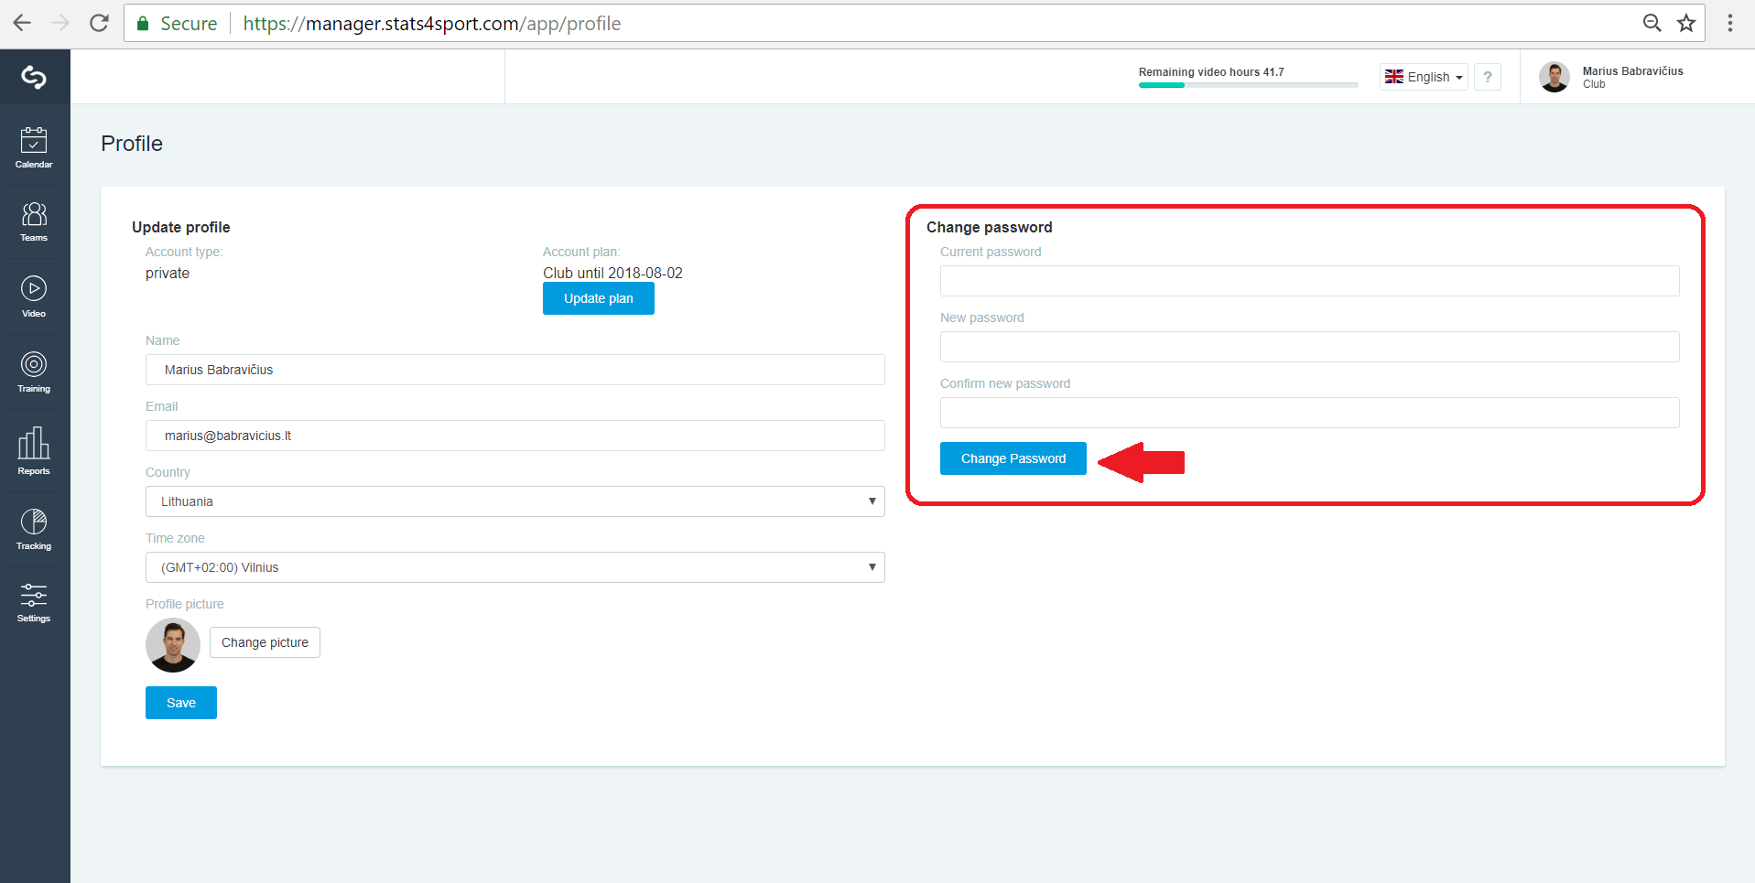Click the 'Club until 2018-08-02' text
This screenshot has width=1755, height=883.
(x=612, y=273)
